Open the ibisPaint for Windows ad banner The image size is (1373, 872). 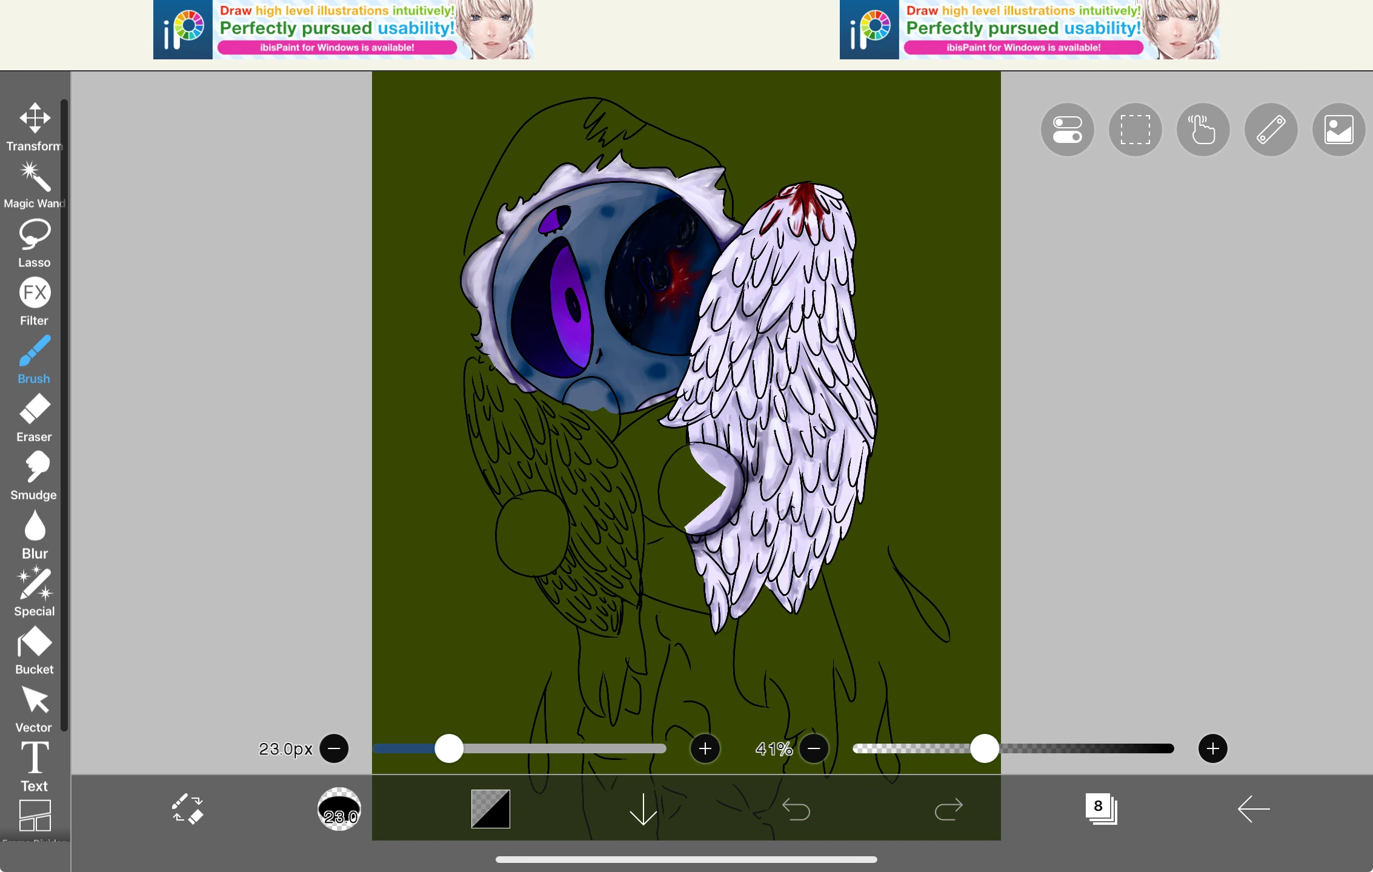click(342, 30)
